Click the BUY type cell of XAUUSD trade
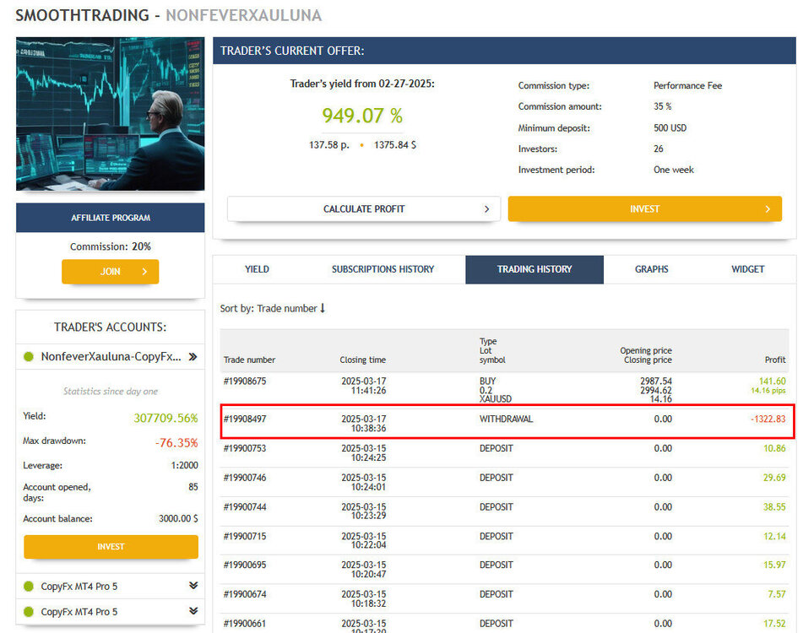The image size is (803, 633). pyautogui.click(x=487, y=381)
